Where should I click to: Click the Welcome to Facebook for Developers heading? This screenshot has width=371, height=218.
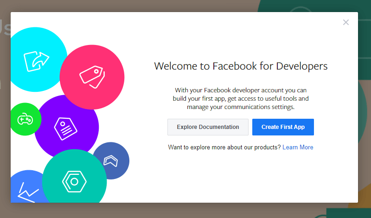241,66
